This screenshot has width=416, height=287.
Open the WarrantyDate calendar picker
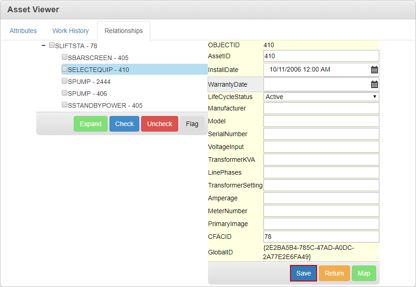click(374, 84)
